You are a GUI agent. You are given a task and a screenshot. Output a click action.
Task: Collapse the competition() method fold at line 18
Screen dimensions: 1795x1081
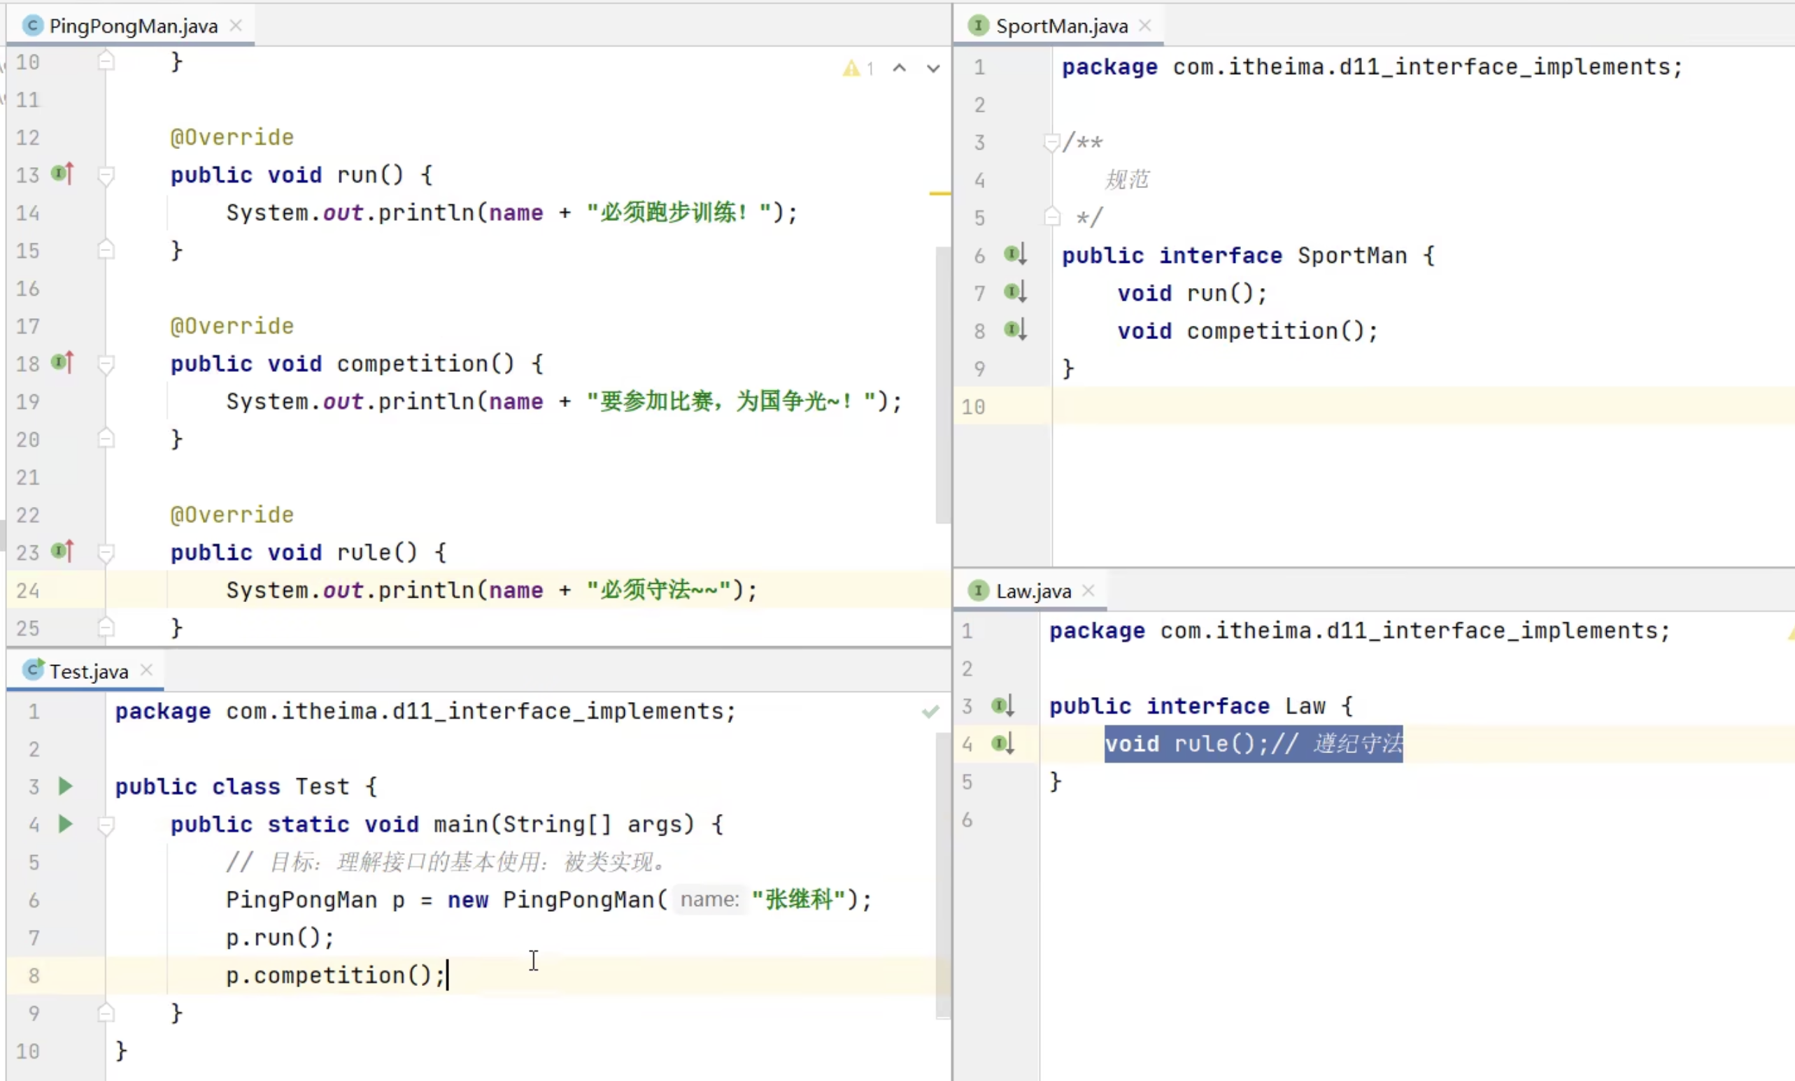[x=106, y=364]
